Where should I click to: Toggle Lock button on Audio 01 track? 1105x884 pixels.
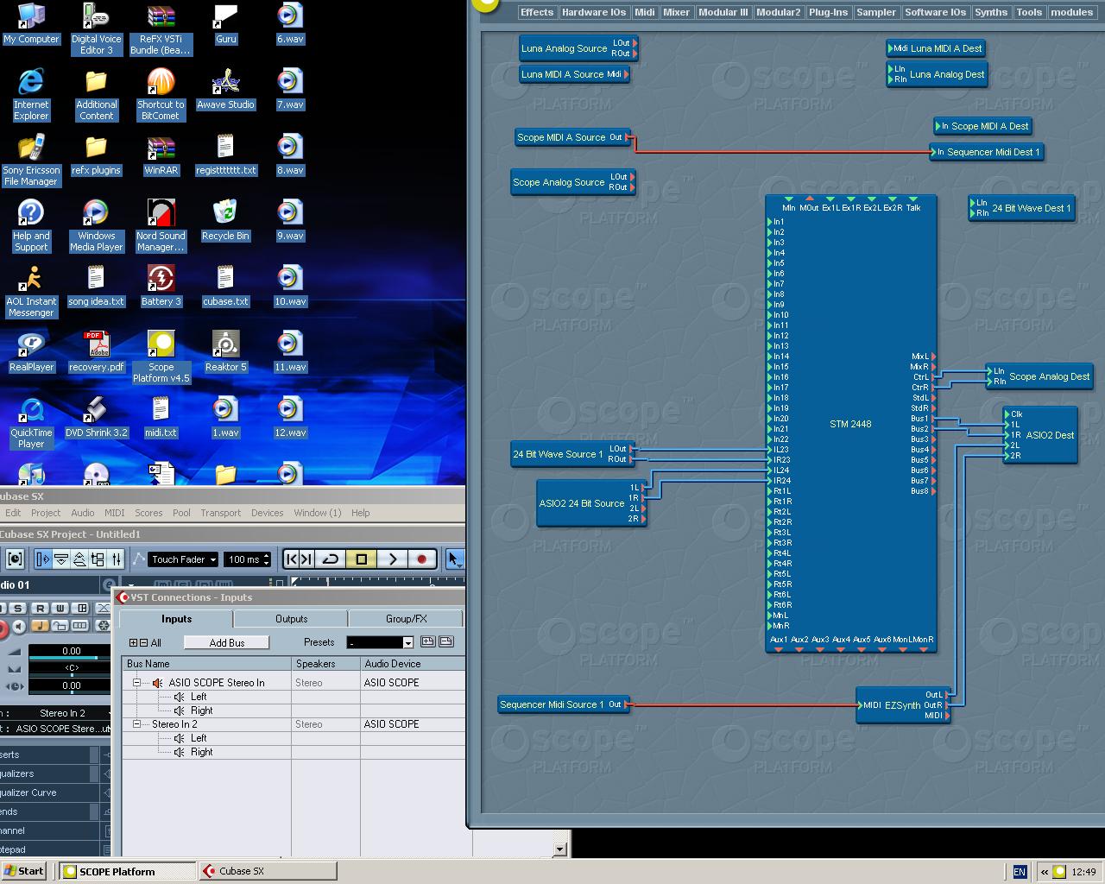pyautogui.click(x=60, y=626)
